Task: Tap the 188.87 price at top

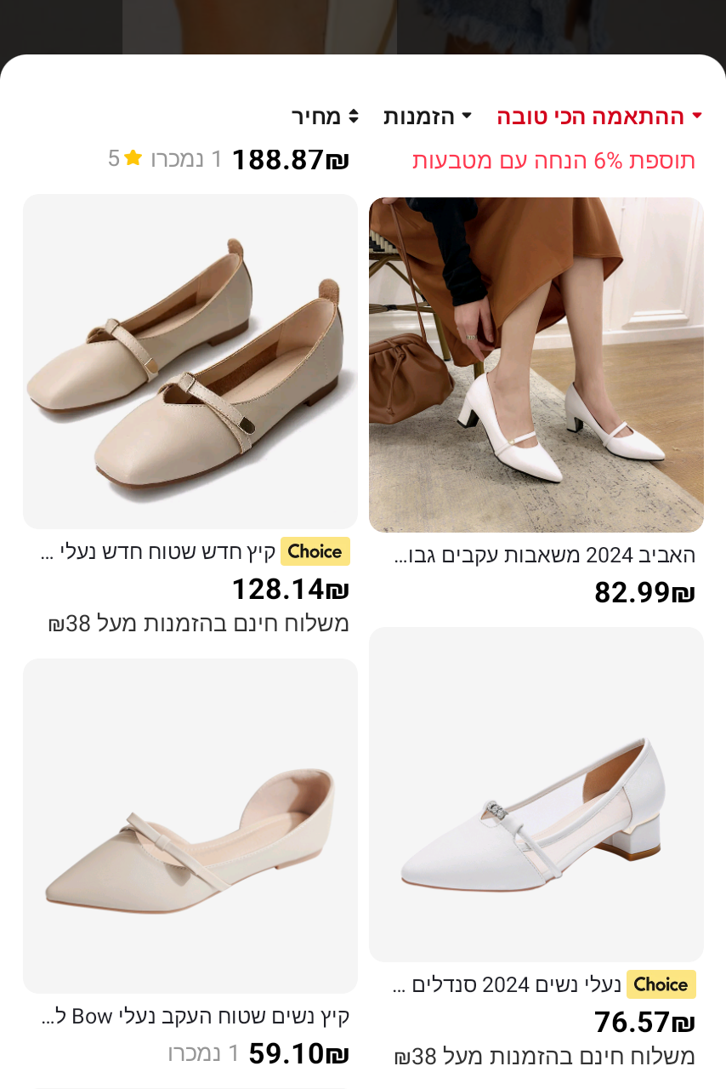Action: 291,159
